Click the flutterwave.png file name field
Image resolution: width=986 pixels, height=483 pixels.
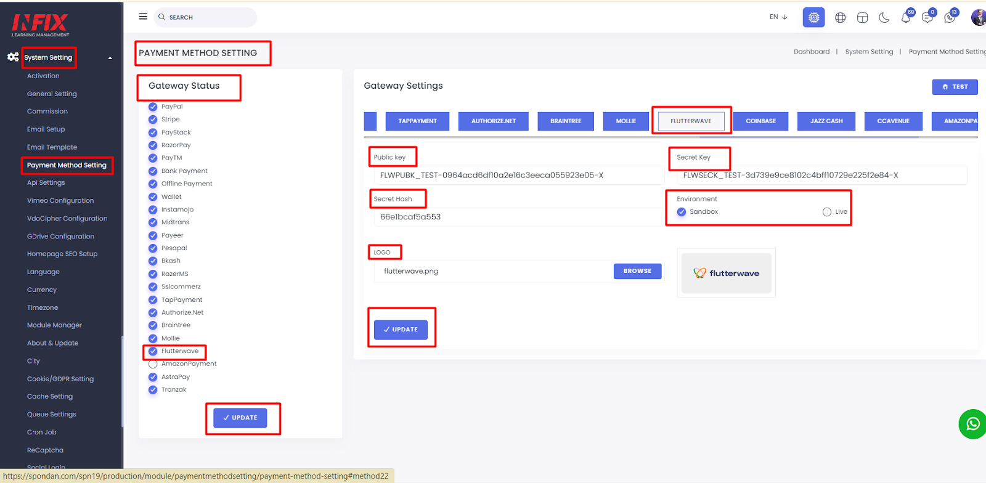tap(493, 271)
